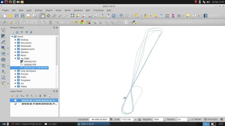The height and width of the screenshot is (126, 225).
Task: Click the QGIS 2.18.16 taskbar button
Action: point(94,124)
